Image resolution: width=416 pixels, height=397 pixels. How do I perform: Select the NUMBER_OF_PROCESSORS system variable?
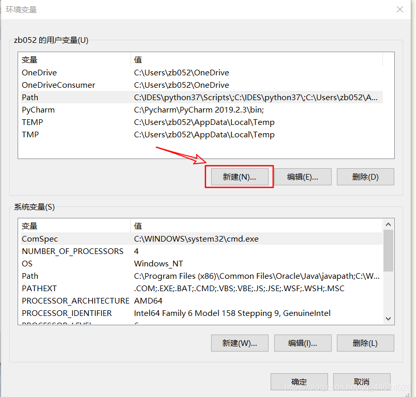tap(202, 251)
